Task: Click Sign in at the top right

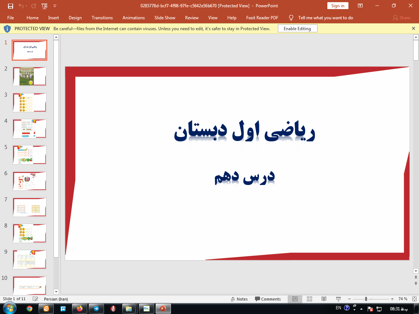Action: (x=337, y=6)
